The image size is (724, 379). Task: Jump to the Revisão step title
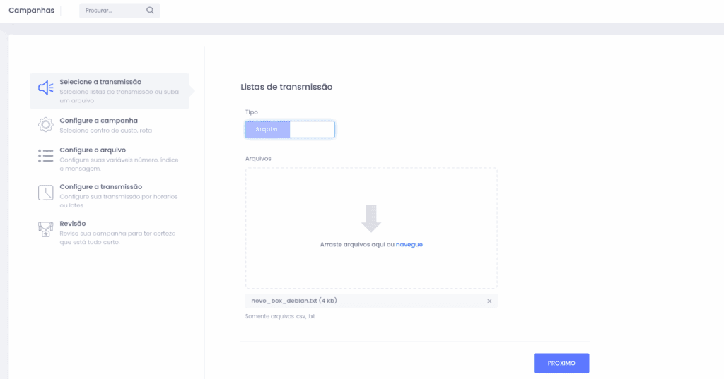tap(73, 224)
